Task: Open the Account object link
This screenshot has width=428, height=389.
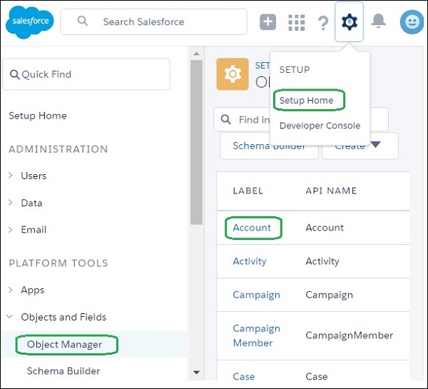Action: 252,228
